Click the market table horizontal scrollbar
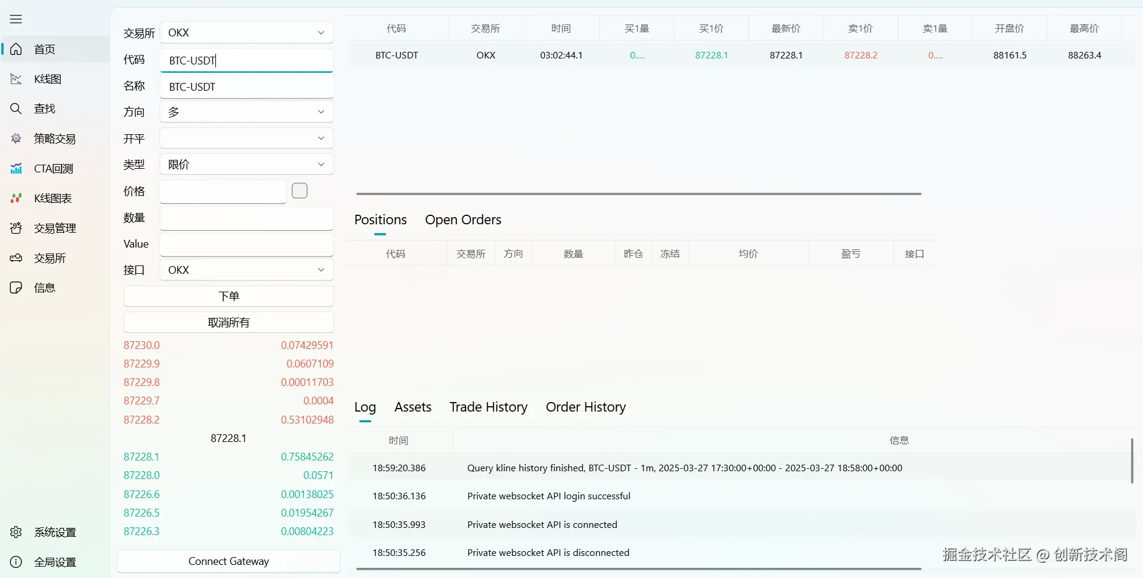 [x=639, y=194]
